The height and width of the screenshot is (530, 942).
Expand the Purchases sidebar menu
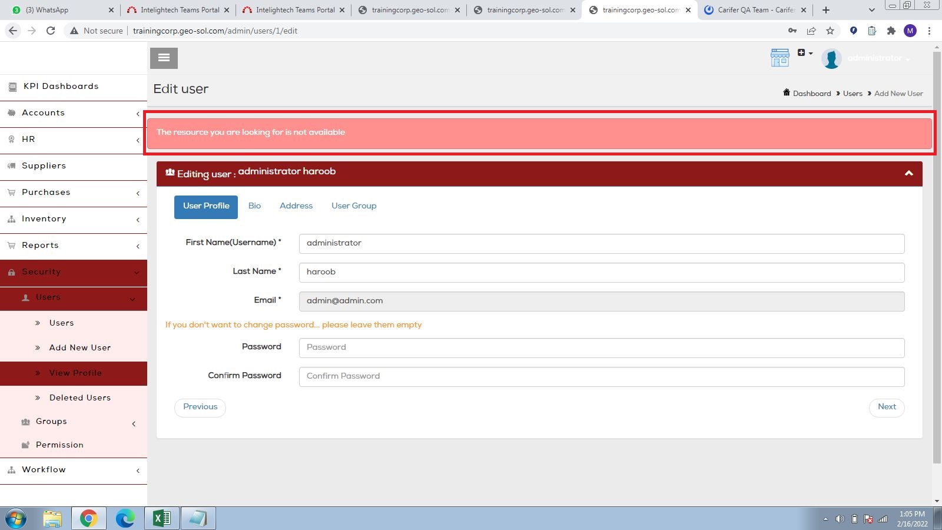(74, 193)
